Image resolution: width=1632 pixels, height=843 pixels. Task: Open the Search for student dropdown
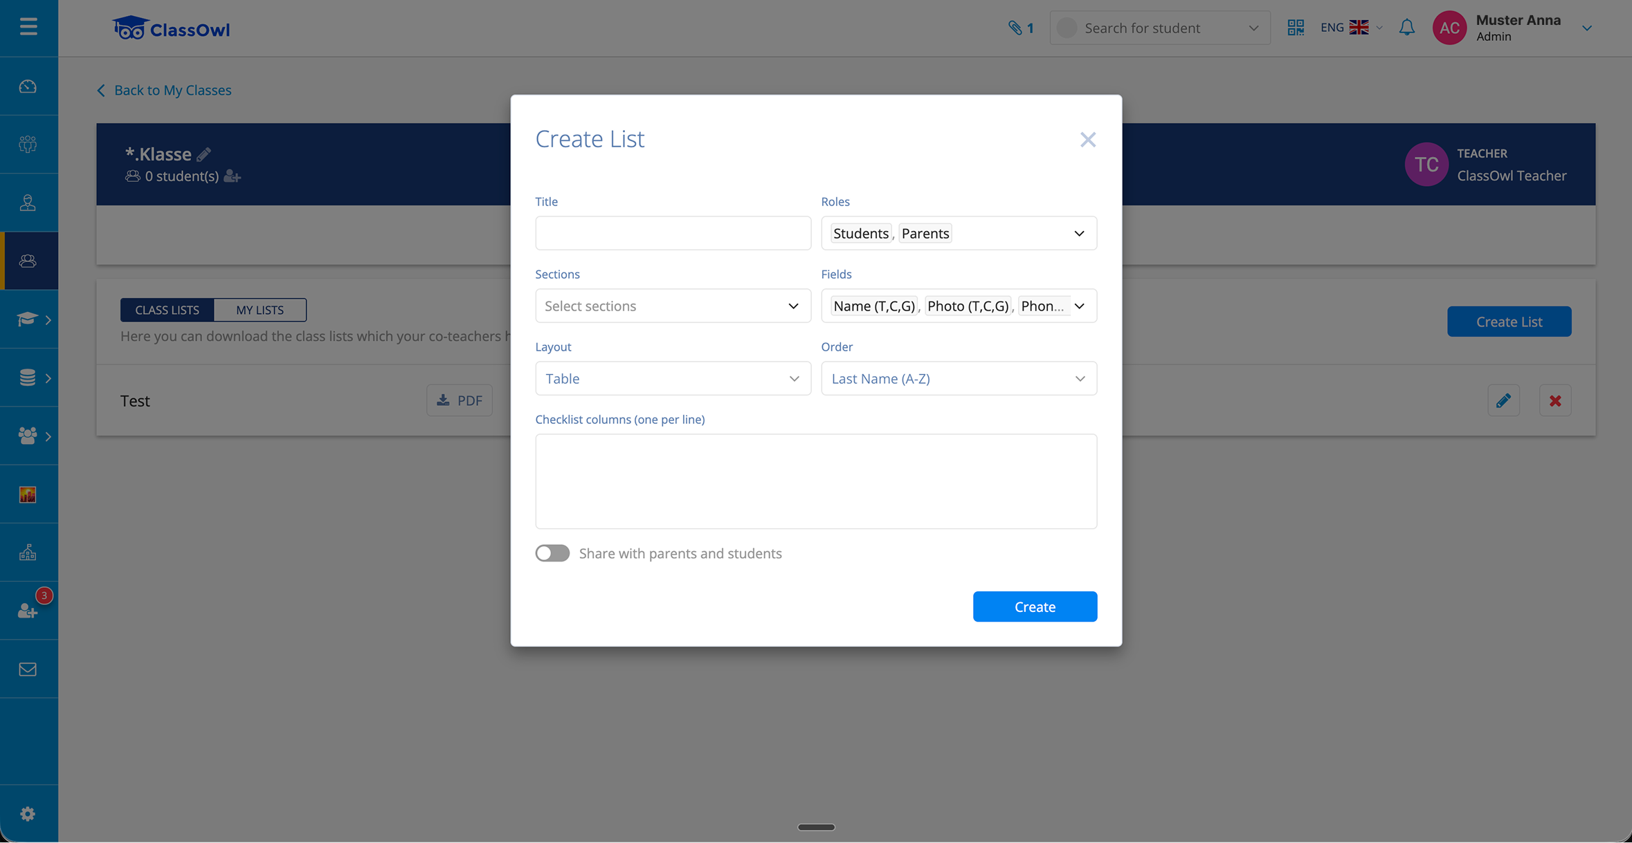pyautogui.click(x=1160, y=28)
